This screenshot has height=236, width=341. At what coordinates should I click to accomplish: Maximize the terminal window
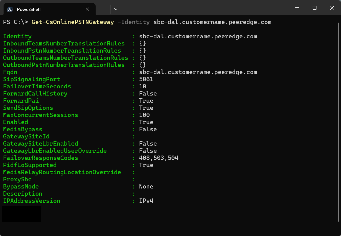tap(314, 8)
